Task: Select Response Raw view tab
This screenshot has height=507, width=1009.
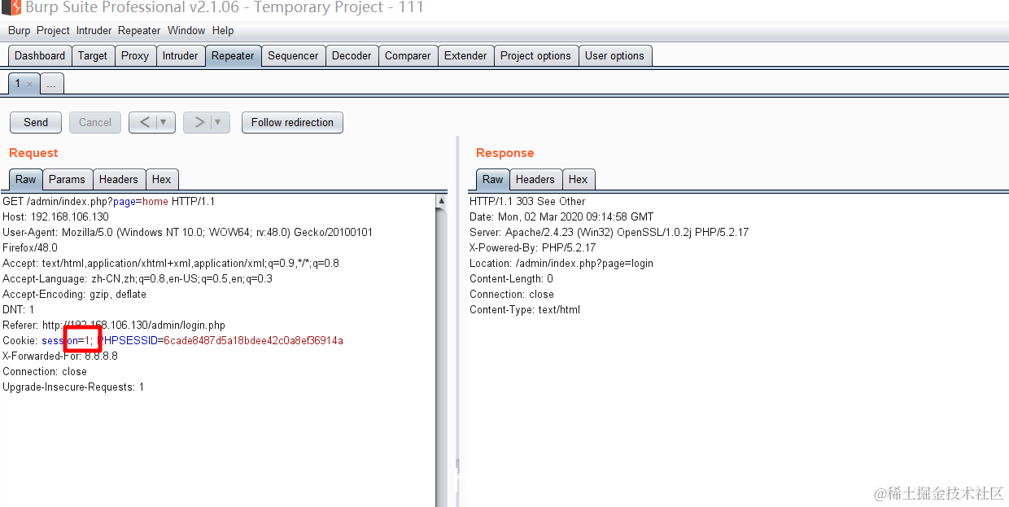Action: (493, 179)
